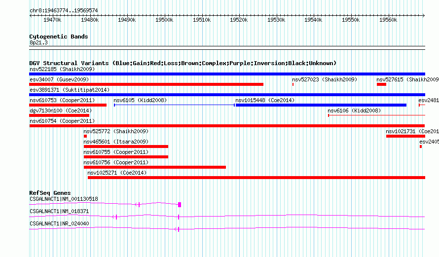Open label esv34007 (Gusev2009)
The height and width of the screenshot is (257, 439).
(59, 79)
